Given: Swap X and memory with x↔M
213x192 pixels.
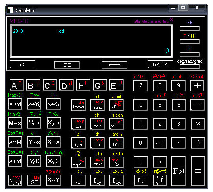Looking at the screenshot, I should [15, 142].
